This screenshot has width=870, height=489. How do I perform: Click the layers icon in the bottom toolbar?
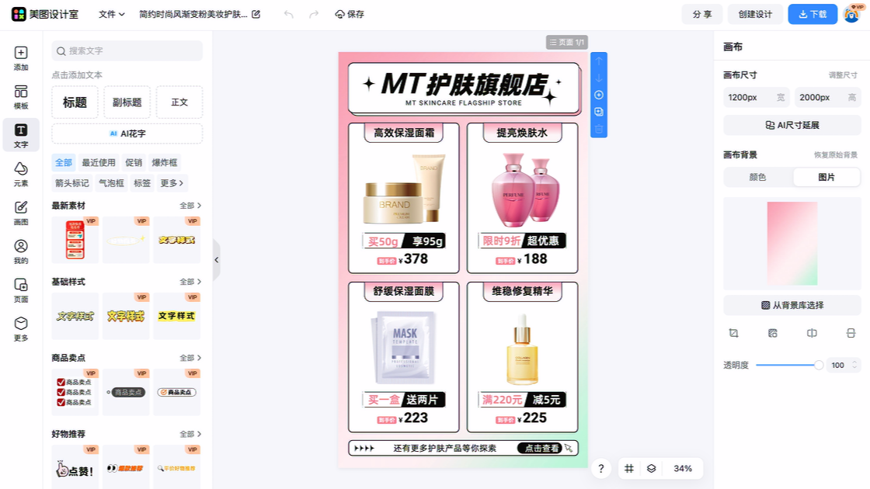pyautogui.click(x=652, y=469)
